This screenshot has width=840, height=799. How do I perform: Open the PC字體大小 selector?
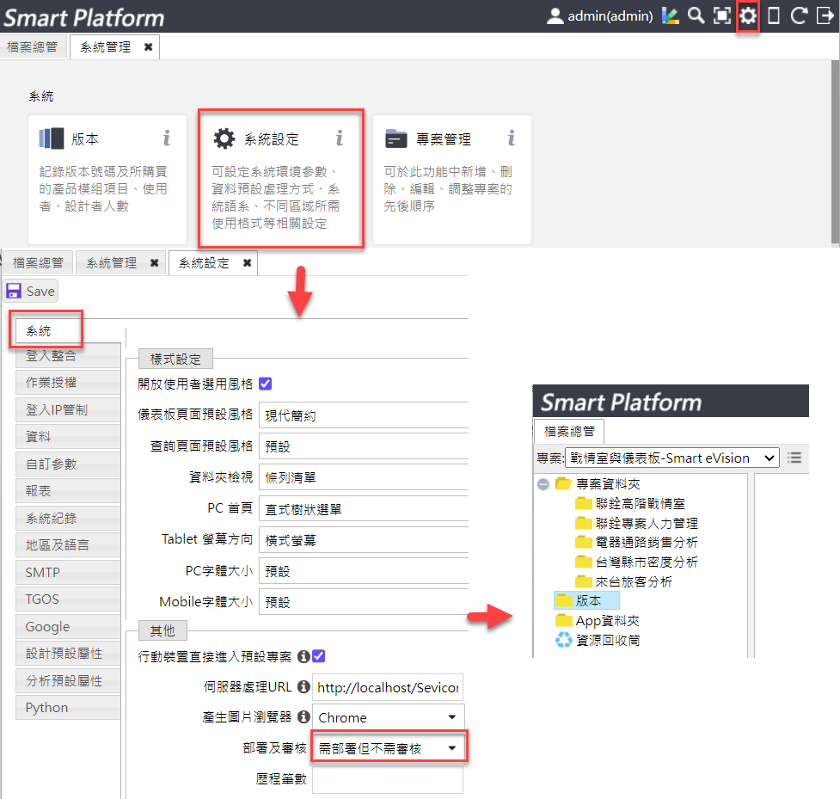[363, 571]
